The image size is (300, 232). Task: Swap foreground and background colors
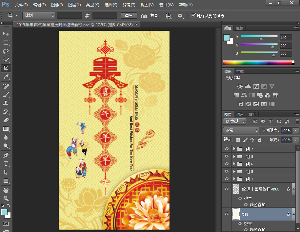[x=9, y=205]
